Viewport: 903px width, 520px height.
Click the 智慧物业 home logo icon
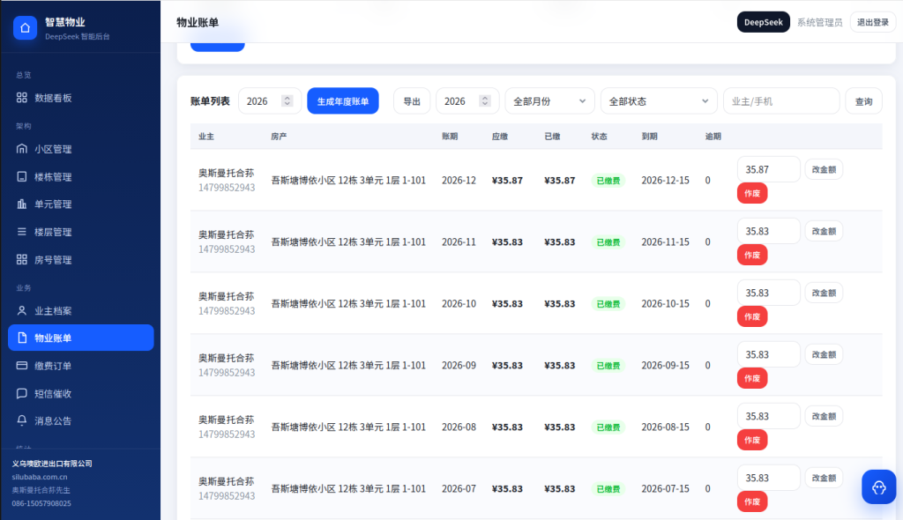pos(25,27)
